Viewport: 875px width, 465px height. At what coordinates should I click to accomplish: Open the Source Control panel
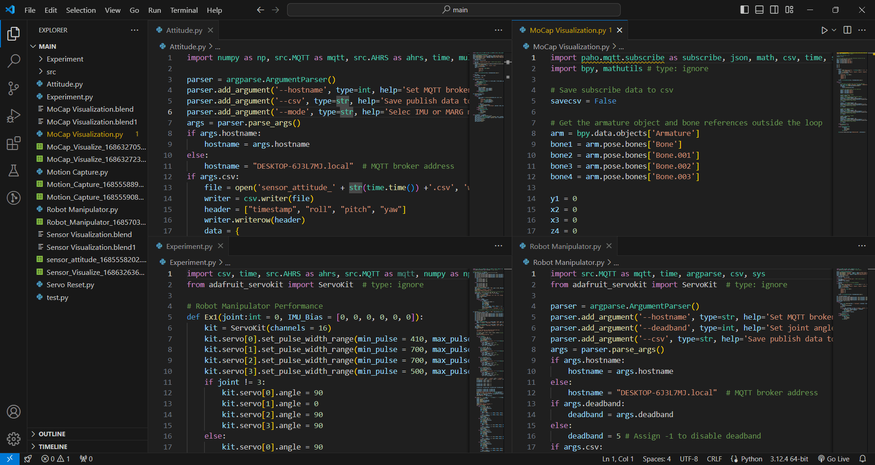(x=14, y=88)
